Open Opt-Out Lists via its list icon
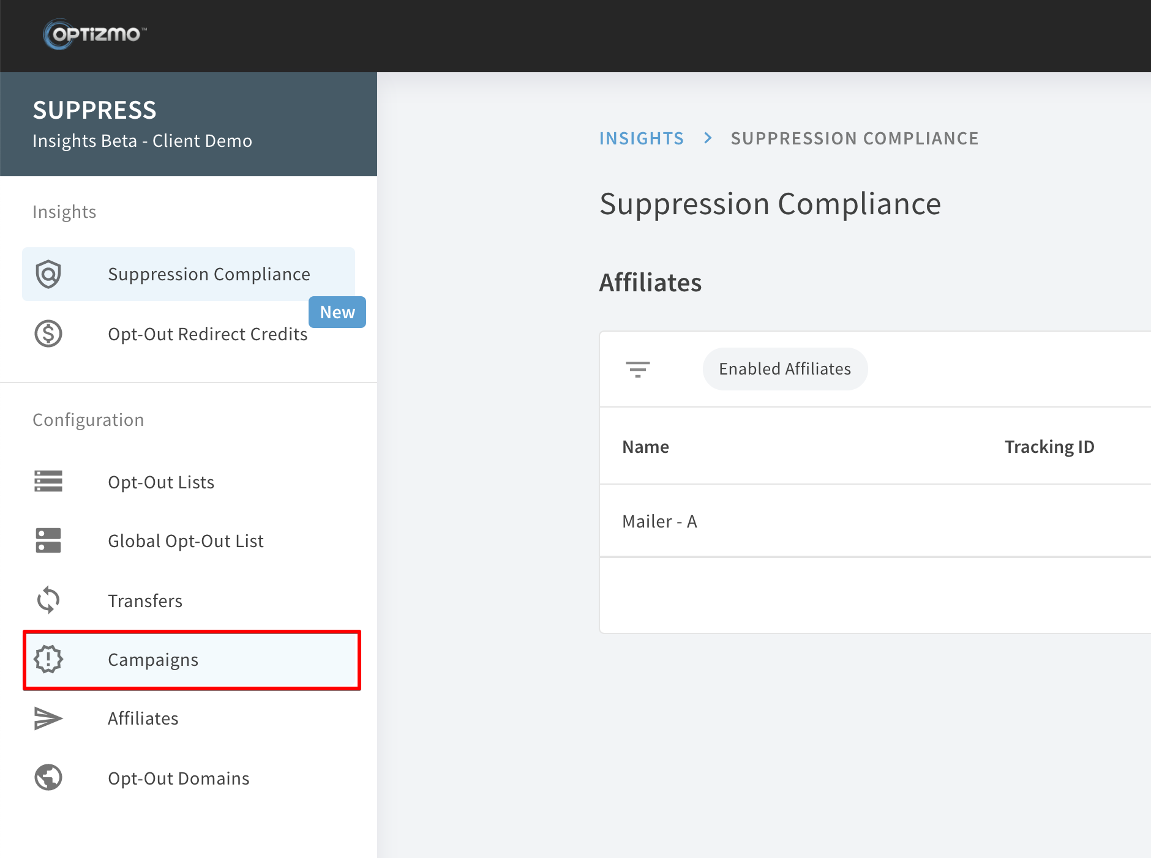Image resolution: width=1151 pixels, height=858 pixels. coord(48,482)
